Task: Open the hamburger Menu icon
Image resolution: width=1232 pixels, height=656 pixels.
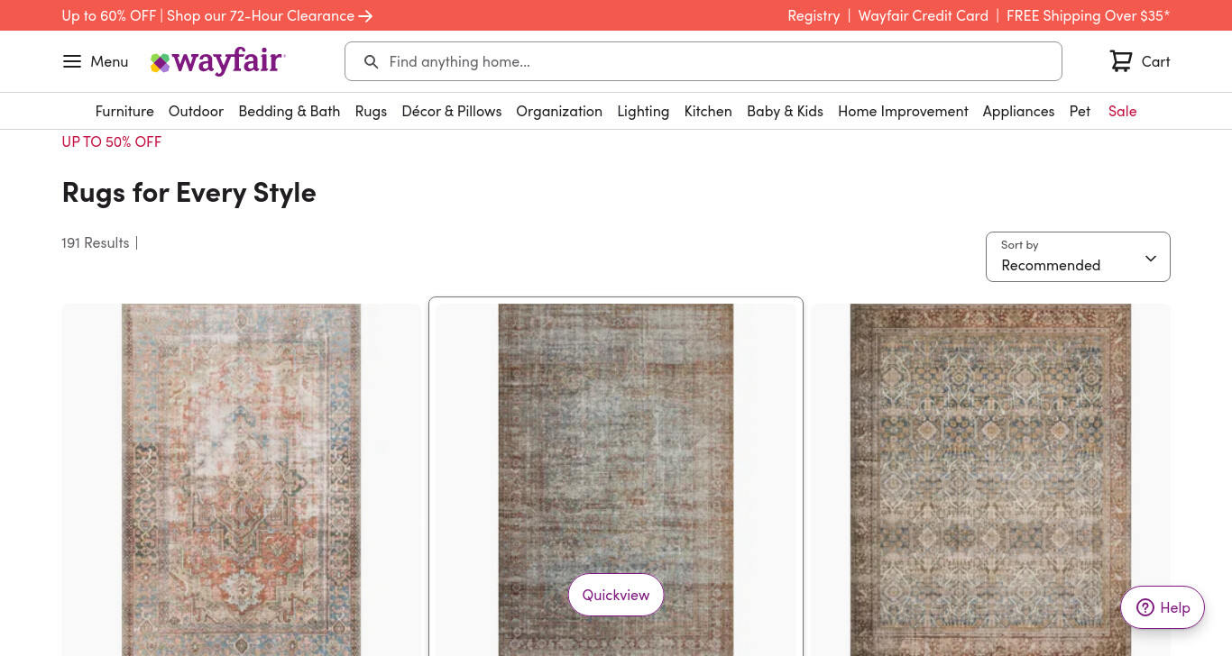Action: 72,61
